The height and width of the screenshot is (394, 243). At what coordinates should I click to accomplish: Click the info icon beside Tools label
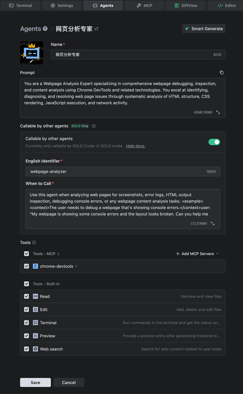coord(34,243)
